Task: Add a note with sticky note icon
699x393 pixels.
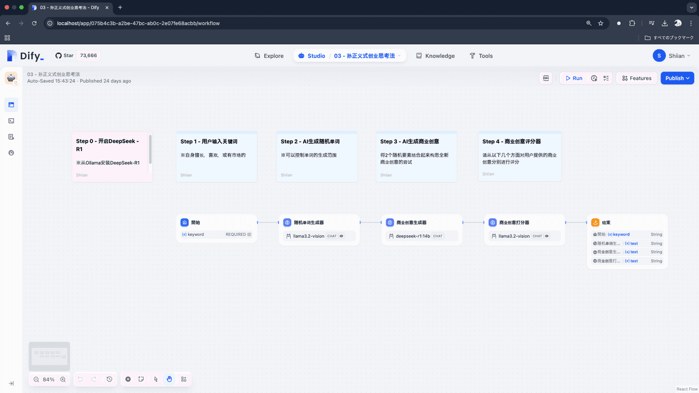Action: (142, 379)
